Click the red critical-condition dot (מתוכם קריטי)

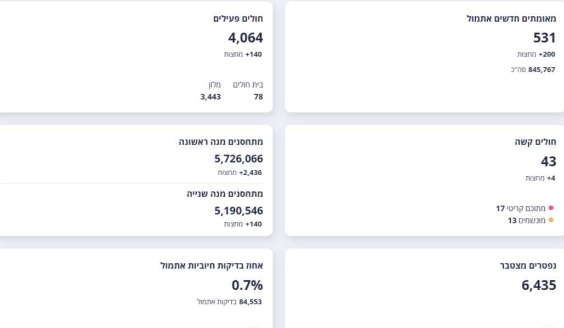pos(551,208)
